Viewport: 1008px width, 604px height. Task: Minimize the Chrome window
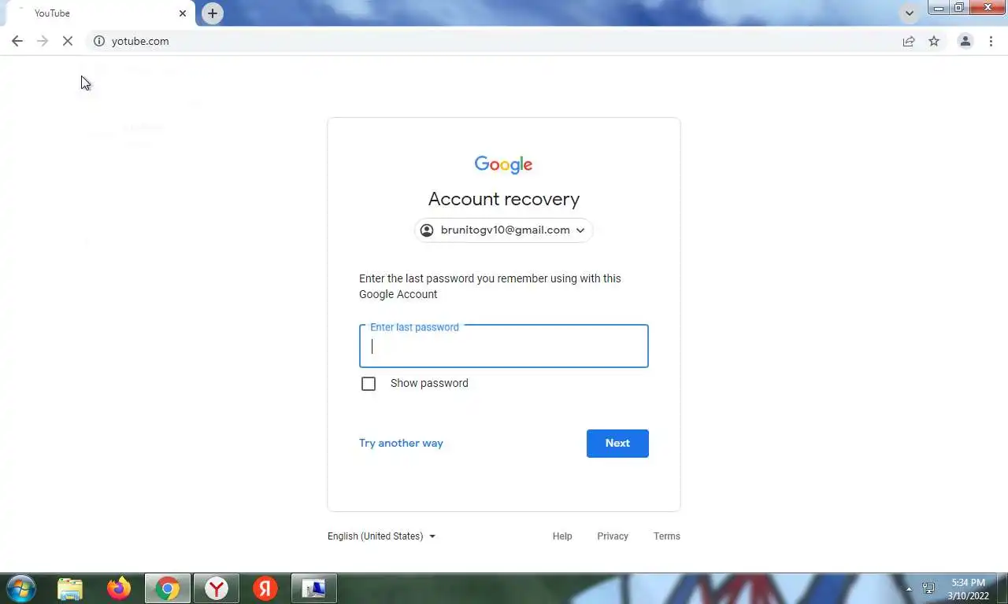939,8
